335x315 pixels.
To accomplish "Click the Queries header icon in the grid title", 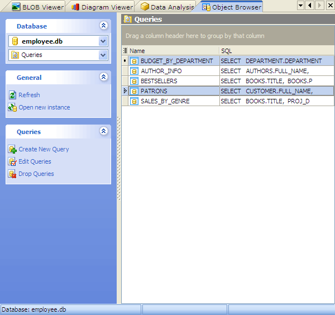I will click(128, 19).
